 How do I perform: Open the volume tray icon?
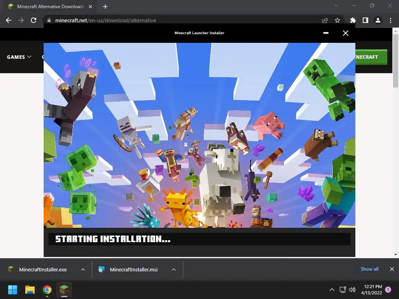click(x=352, y=290)
